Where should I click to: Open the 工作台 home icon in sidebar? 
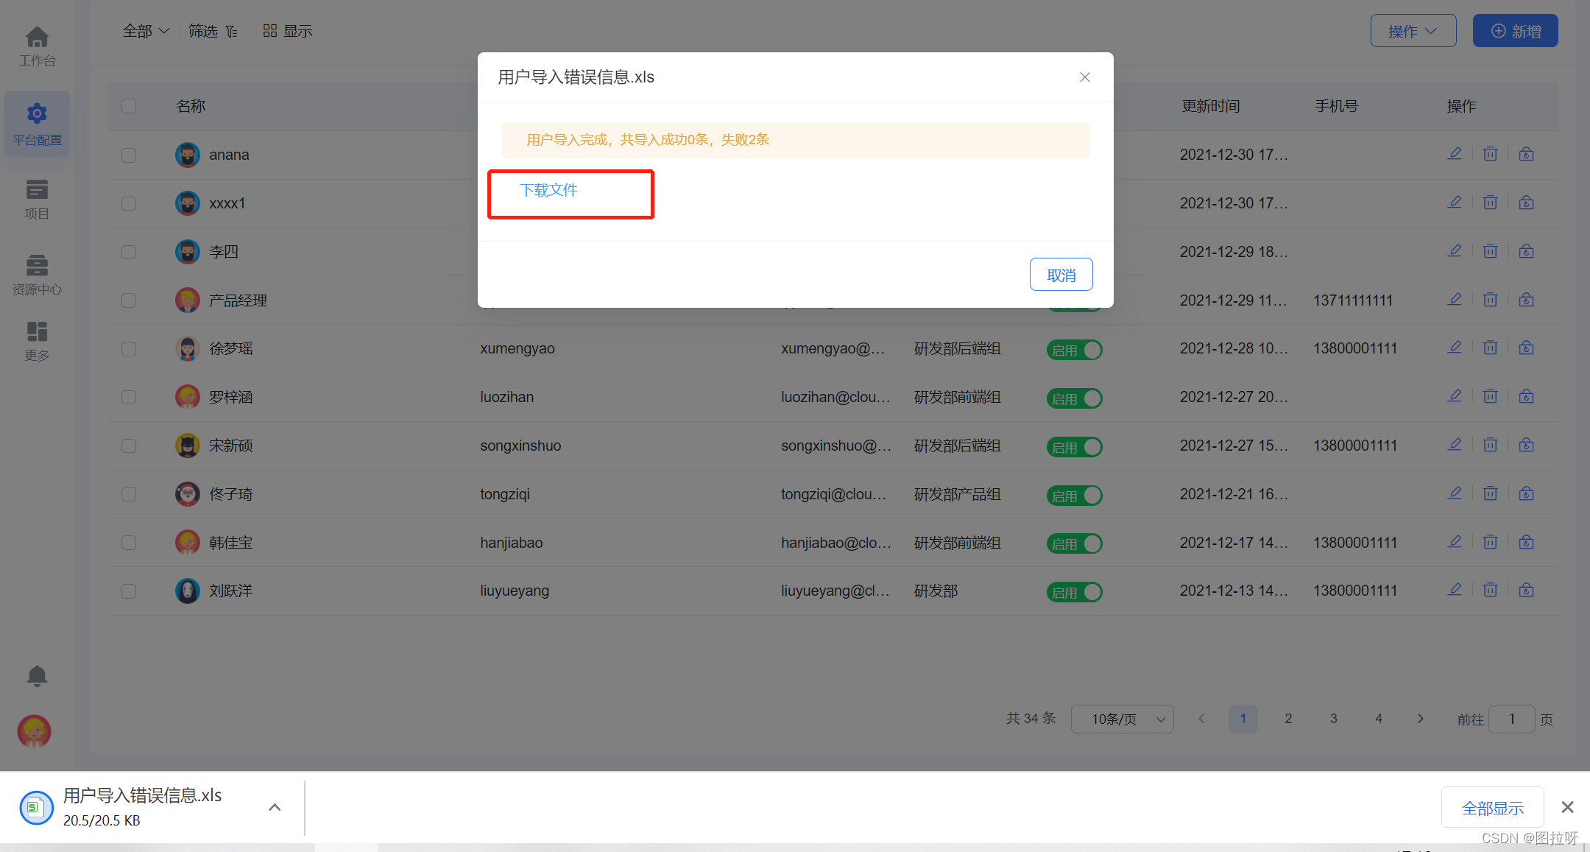point(37,38)
